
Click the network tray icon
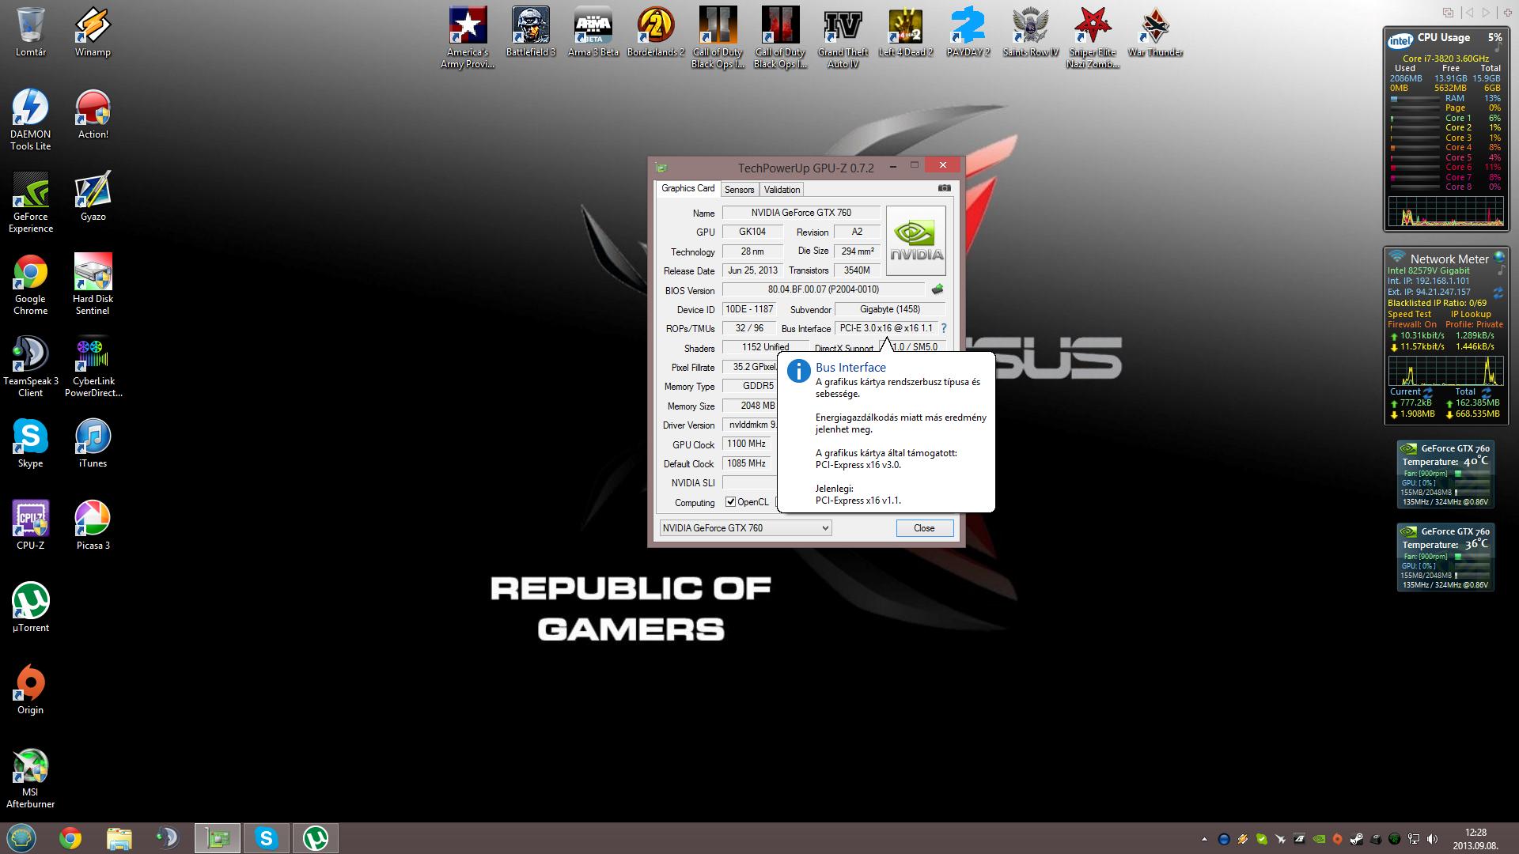[1413, 839]
